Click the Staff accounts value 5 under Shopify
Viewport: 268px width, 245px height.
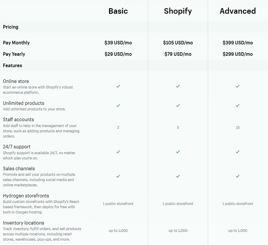(178, 127)
